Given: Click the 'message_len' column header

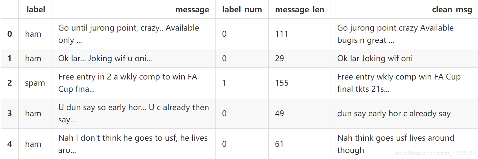Looking at the screenshot, I should (x=299, y=10).
